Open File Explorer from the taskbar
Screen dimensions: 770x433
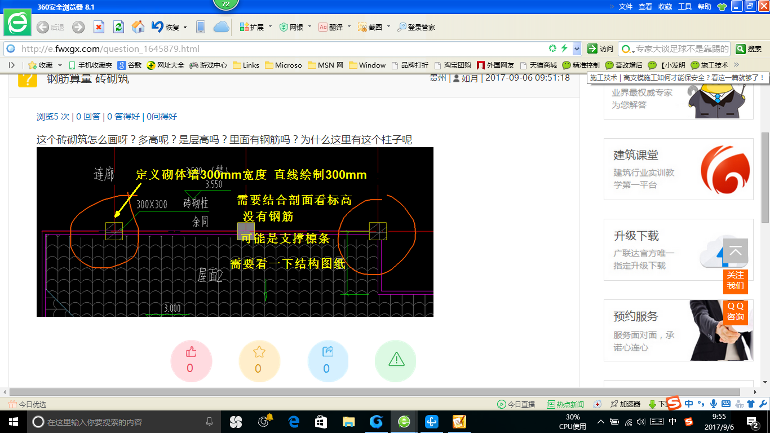coord(349,421)
